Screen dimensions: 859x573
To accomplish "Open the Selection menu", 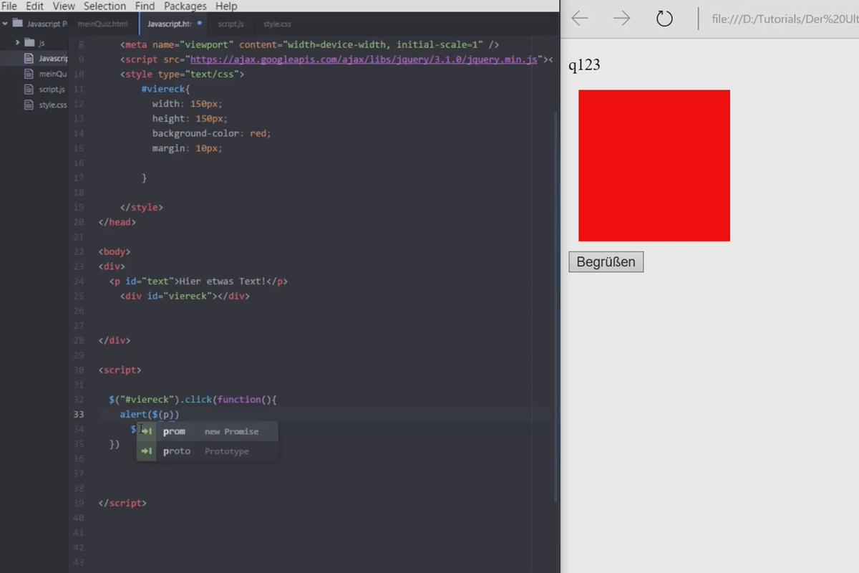I will [105, 6].
